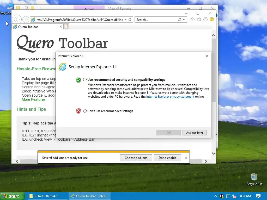Click the Don't enable button
This screenshot has height=200, width=267.
[167, 158]
